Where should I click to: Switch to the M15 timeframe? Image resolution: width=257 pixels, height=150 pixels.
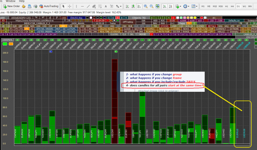point(215,7)
